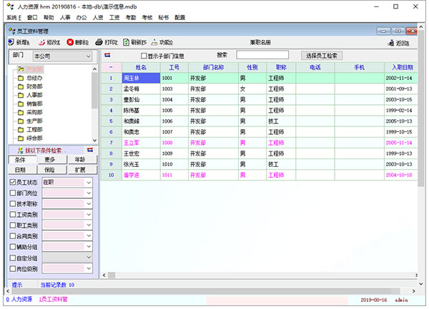Select the open 开发部 folder icon

tap(21, 69)
